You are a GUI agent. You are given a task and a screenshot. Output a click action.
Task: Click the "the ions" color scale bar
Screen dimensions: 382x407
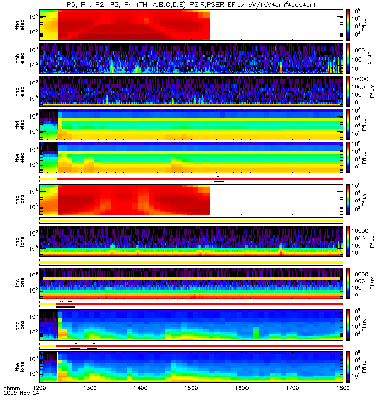pos(348,366)
